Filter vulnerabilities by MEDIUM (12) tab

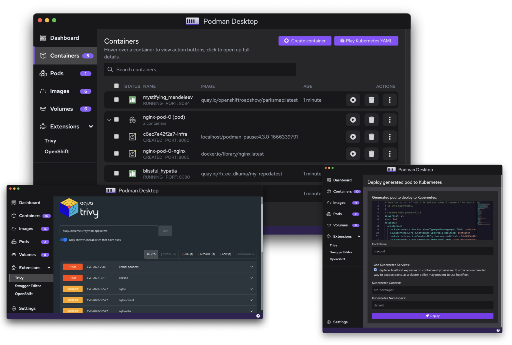coord(207,254)
